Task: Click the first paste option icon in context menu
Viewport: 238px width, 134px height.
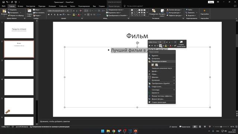Action: click(153, 65)
